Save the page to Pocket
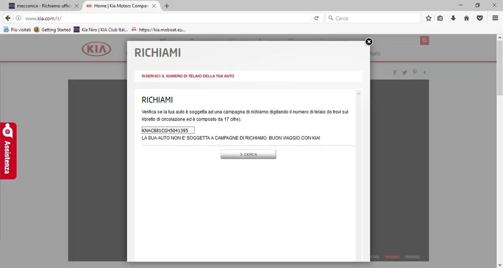Screen dimensions: 503x268 coord(480,18)
